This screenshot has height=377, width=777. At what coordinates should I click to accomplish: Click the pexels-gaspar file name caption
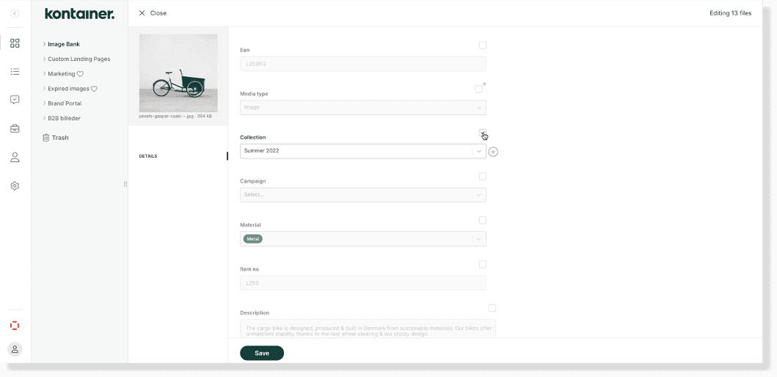(175, 117)
